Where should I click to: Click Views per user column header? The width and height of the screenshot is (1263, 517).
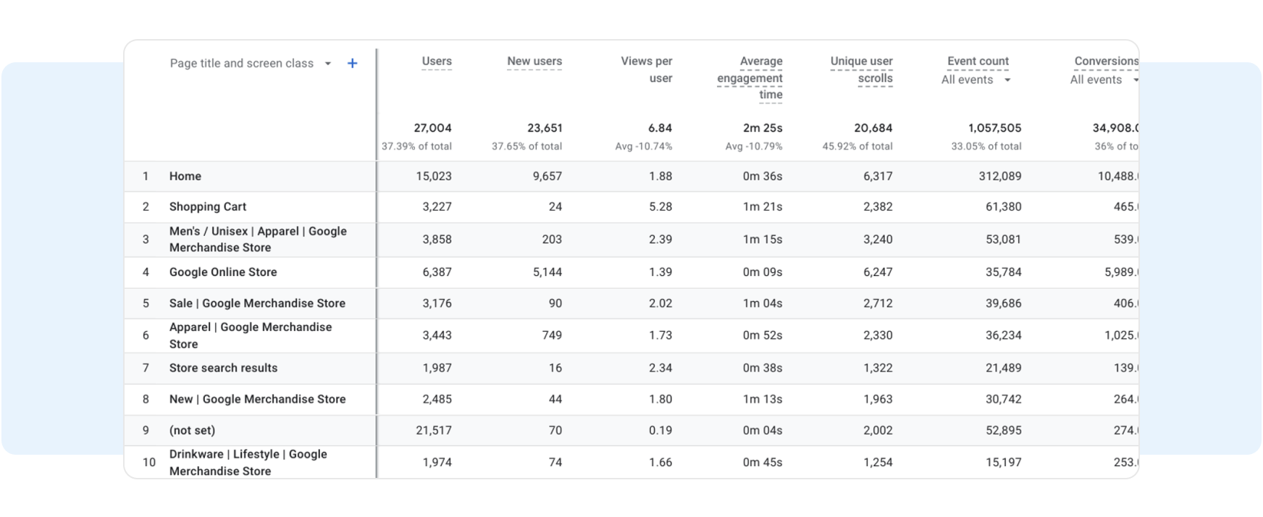[x=646, y=70]
